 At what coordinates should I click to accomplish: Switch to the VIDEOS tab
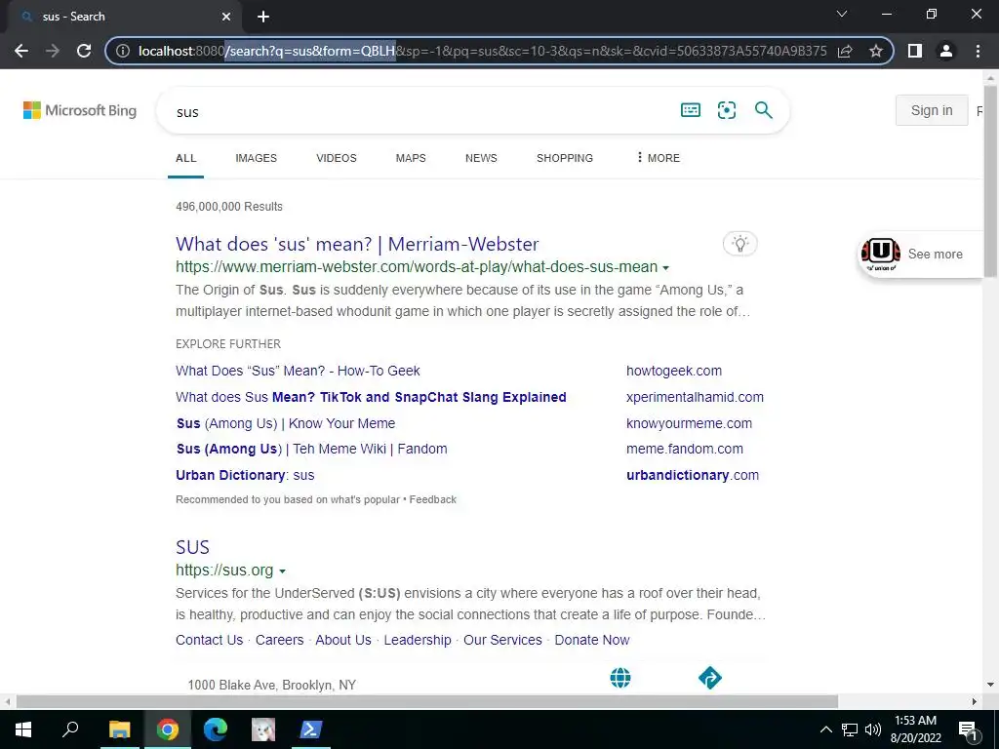[337, 158]
